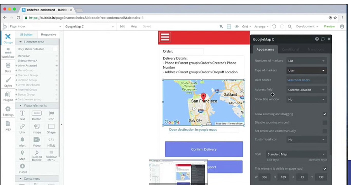Open the Conditional tab in property panel
351x185 pixels.
[x=290, y=49]
